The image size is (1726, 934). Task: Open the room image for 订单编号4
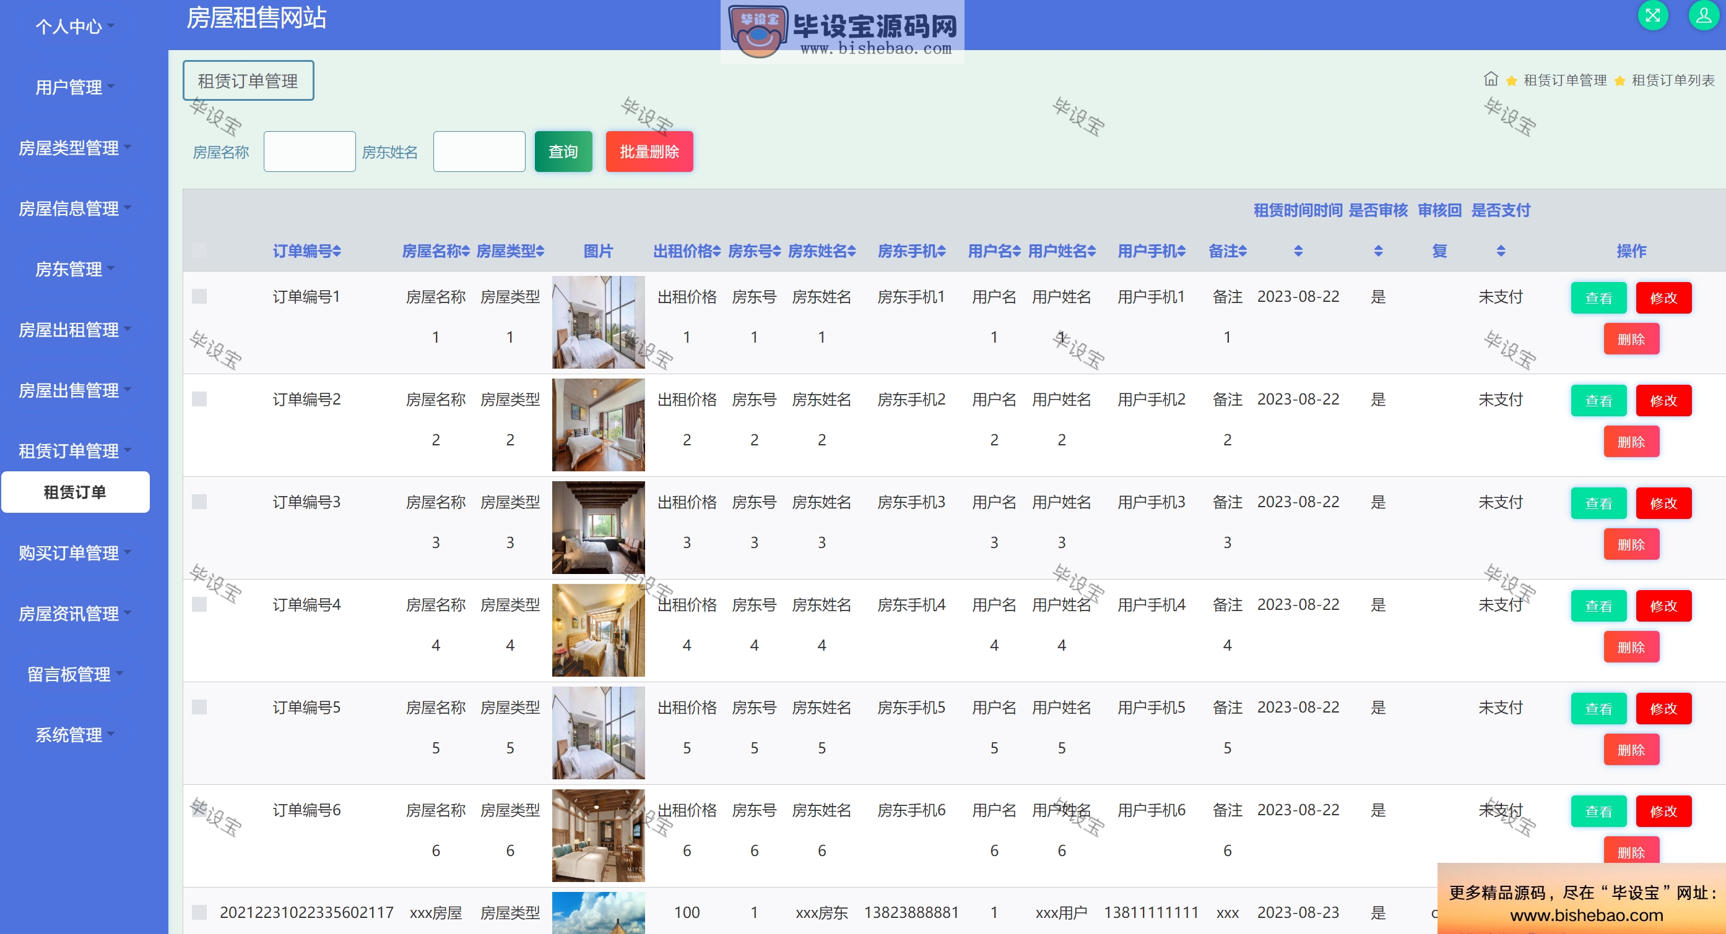[598, 630]
